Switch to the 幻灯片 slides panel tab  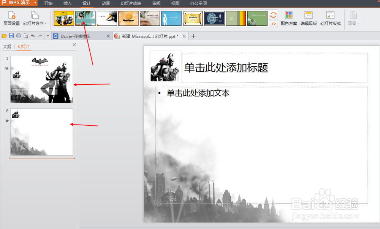(24, 46)
